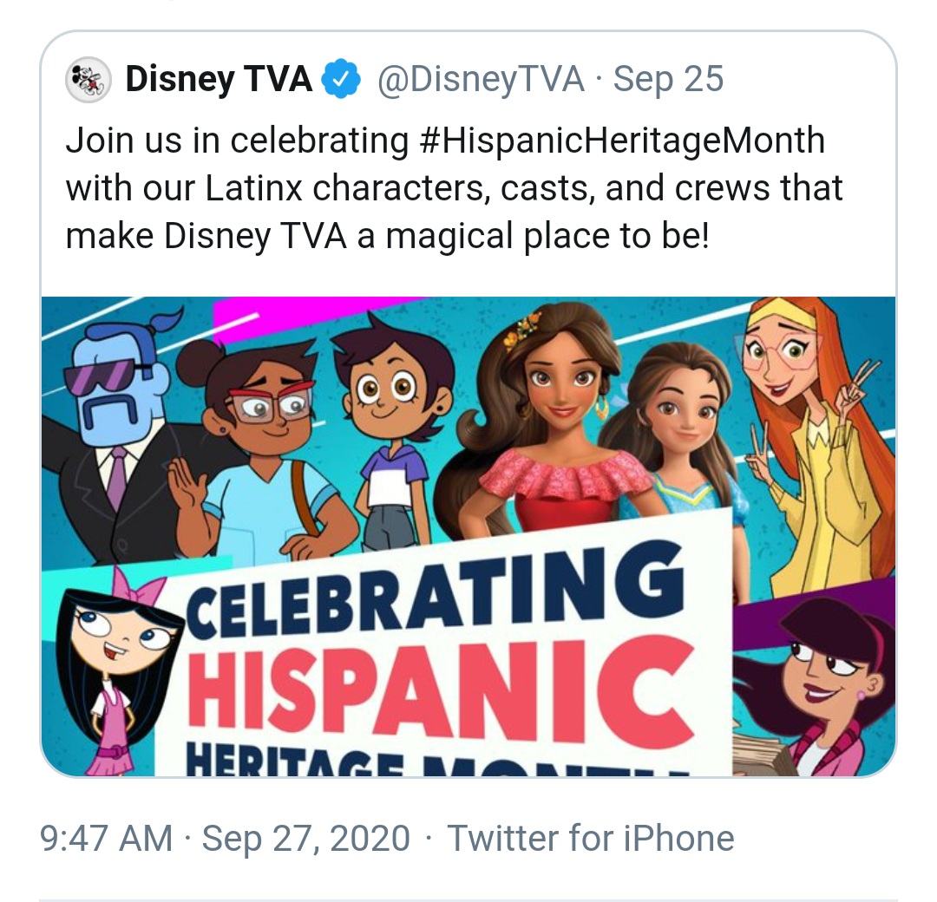This screenshot has height=902, width=937.
Task: Click the blue verified badge
Action: tap(341, 78)
